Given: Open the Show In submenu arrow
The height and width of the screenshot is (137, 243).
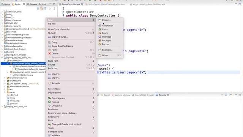Looking at the screenshot, I should (94, 33).
